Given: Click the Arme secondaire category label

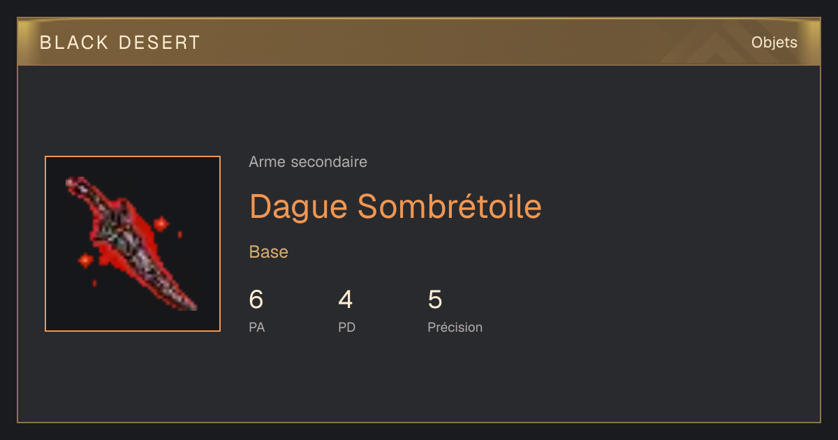Looking at the screenshot, I should pos(308,162).
